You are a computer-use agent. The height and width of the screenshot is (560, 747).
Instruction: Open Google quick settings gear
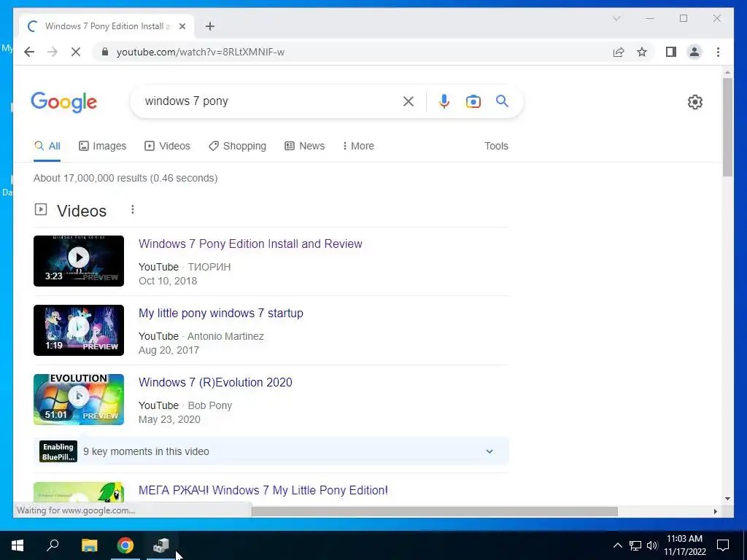(695, 102)
